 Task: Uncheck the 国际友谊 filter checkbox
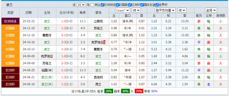point(142,5)
